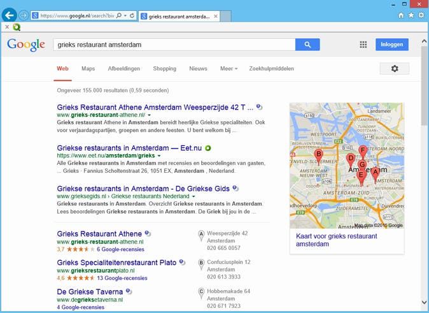Click the green toolbar extension icon
Viewport: 429px width, 313px height.
click(17, 27)
